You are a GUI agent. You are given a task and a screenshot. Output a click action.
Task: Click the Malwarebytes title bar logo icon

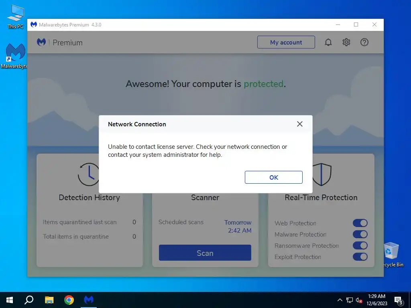click(x=34, y=24)
